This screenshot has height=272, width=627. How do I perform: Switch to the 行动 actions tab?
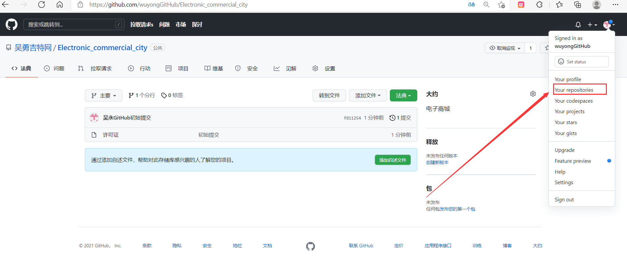coord(139,68)
